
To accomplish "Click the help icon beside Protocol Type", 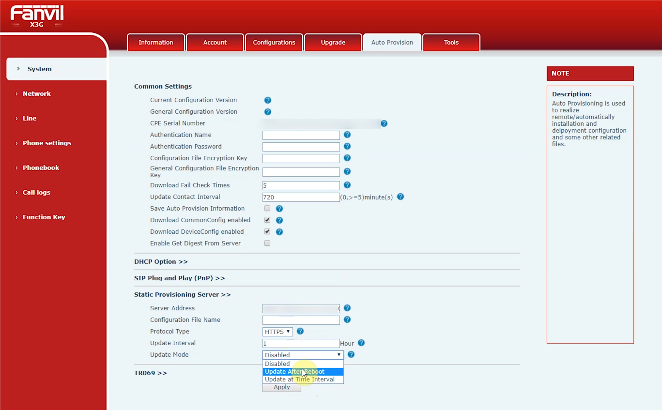I will [300, 331].
